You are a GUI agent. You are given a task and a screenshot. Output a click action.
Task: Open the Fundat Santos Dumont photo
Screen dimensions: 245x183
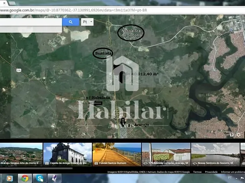click(x=117, y=154)
